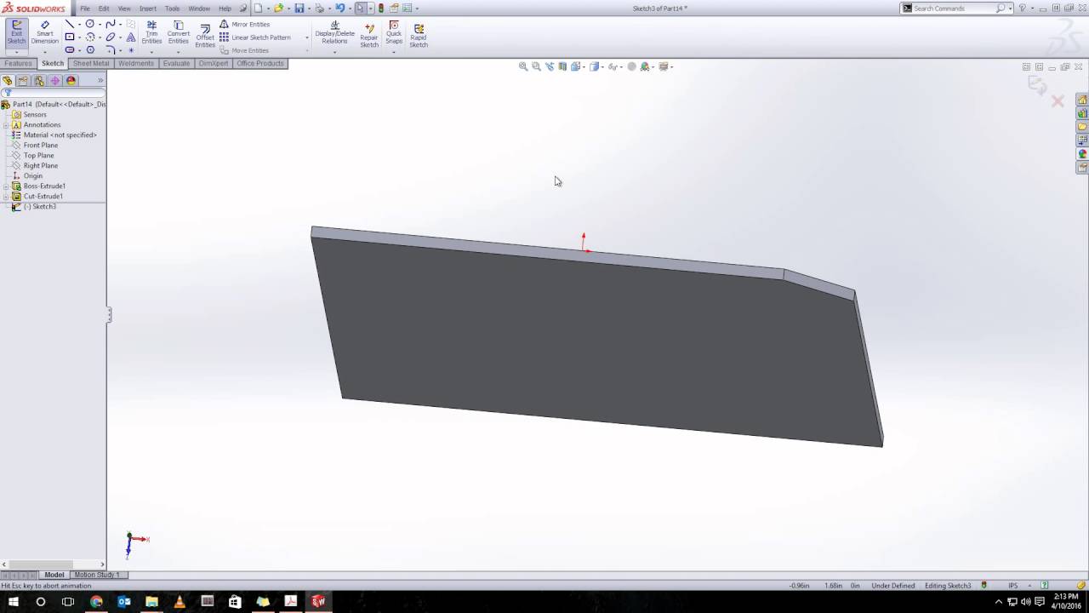
Task: Switch to the Evaluate tab
Action: pos(176,63)
